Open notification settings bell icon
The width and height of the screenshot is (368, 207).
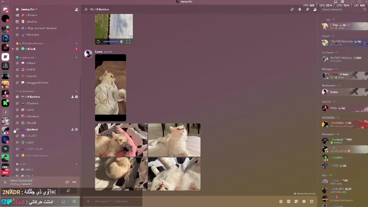300,9
